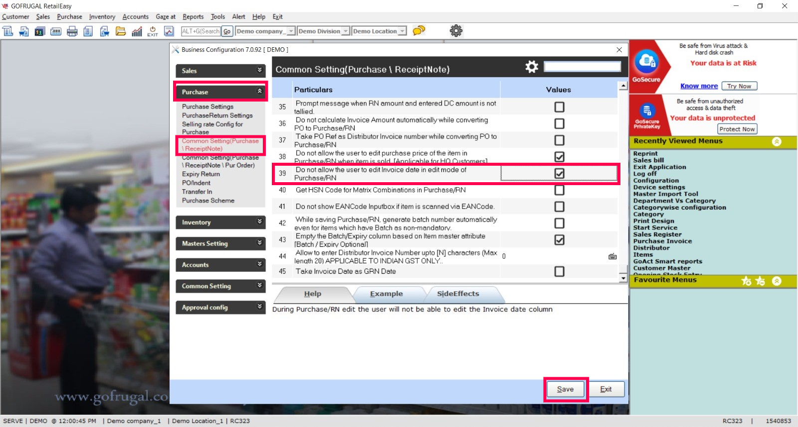Click the remove favourite star icon
Screen dimensions: 798x427
click(x=760, y=281)
